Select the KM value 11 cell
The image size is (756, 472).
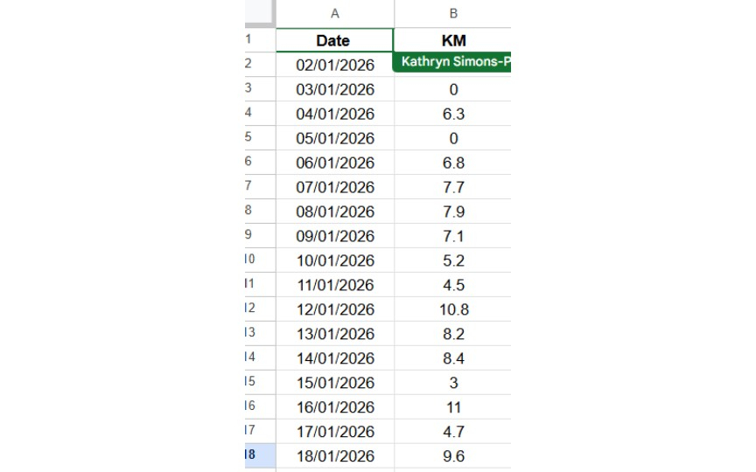click(452, 407)
